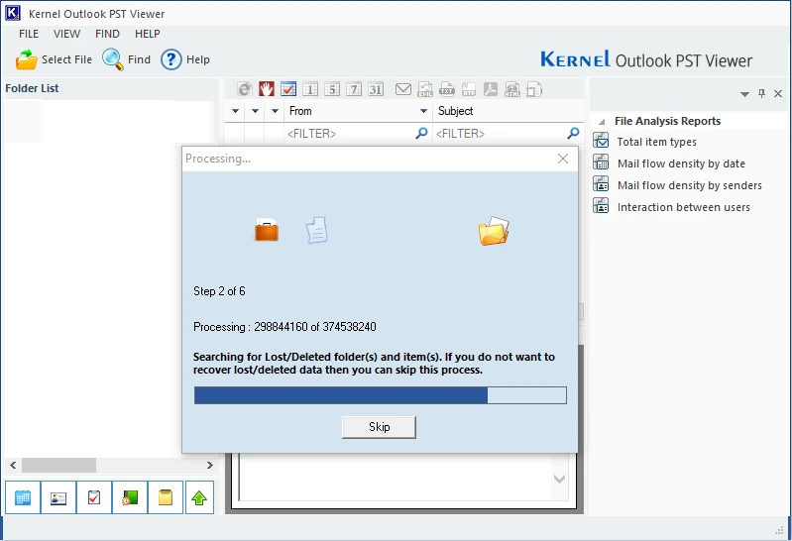The image size is (792, 541).
Task: Click the HTML export icon
Action: tap(512, 89)
